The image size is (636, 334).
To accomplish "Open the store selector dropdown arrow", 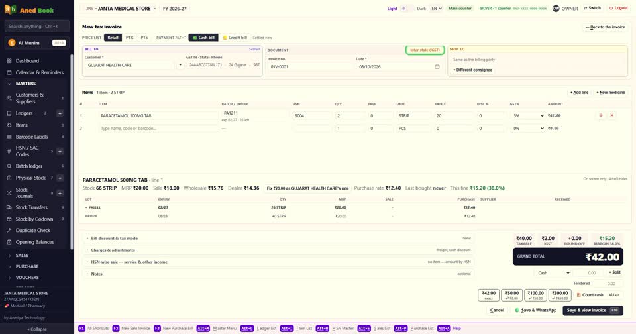I will (x=154, y=9).
